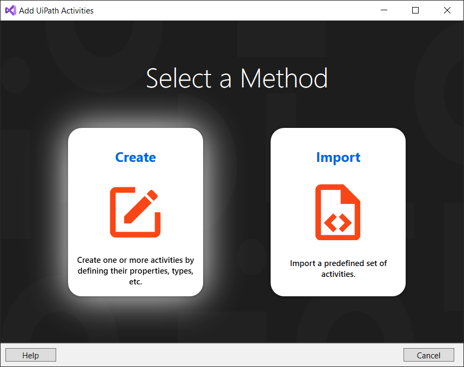
Task: Open Help for adding activities
Action: [30, 355]
